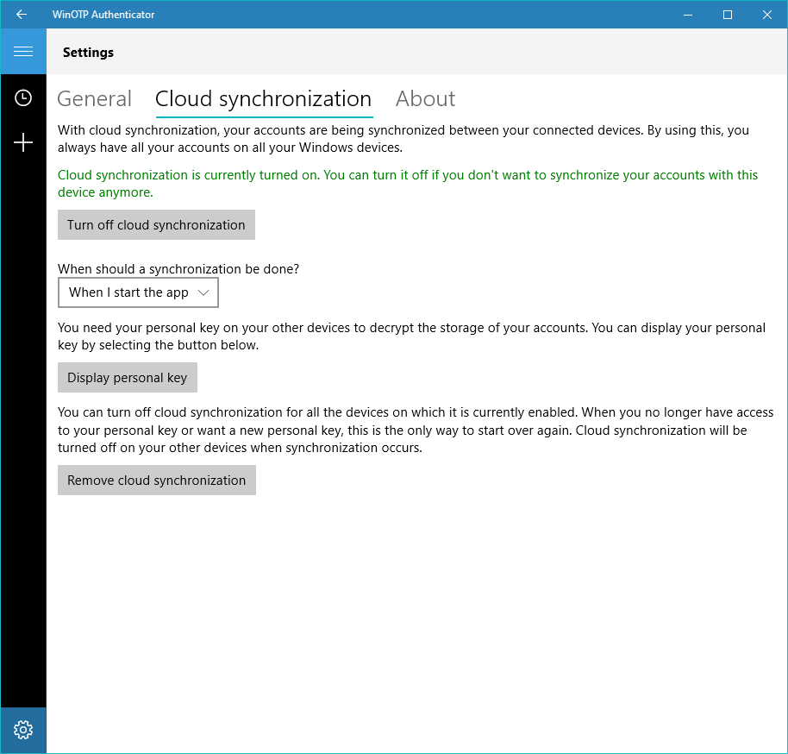Image resolution: width=788 pixels, height=754 pixels.
Task: Navigate back with the title bar arrow
Action: (22, 14)
